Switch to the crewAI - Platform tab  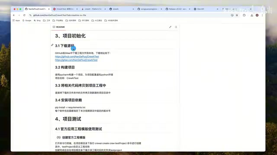(93, 9)
